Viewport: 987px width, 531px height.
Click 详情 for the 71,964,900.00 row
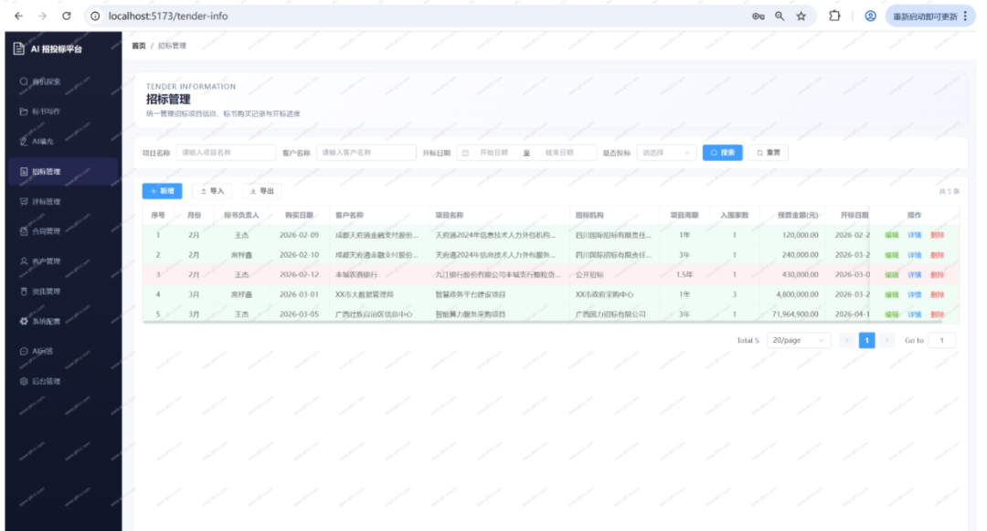coord(914,314)
